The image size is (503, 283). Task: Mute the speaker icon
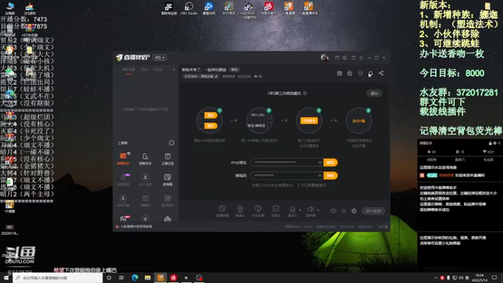(x=310, y=210)
